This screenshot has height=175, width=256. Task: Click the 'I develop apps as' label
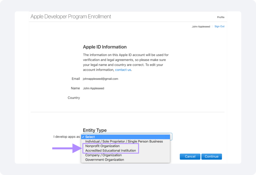tap(66, 137)
